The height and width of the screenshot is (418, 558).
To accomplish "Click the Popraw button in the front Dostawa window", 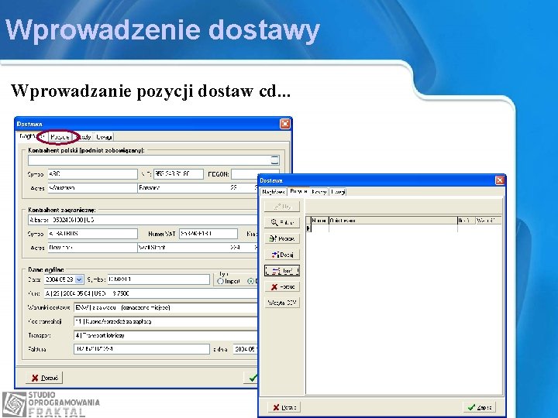I will tap(282, 238).
